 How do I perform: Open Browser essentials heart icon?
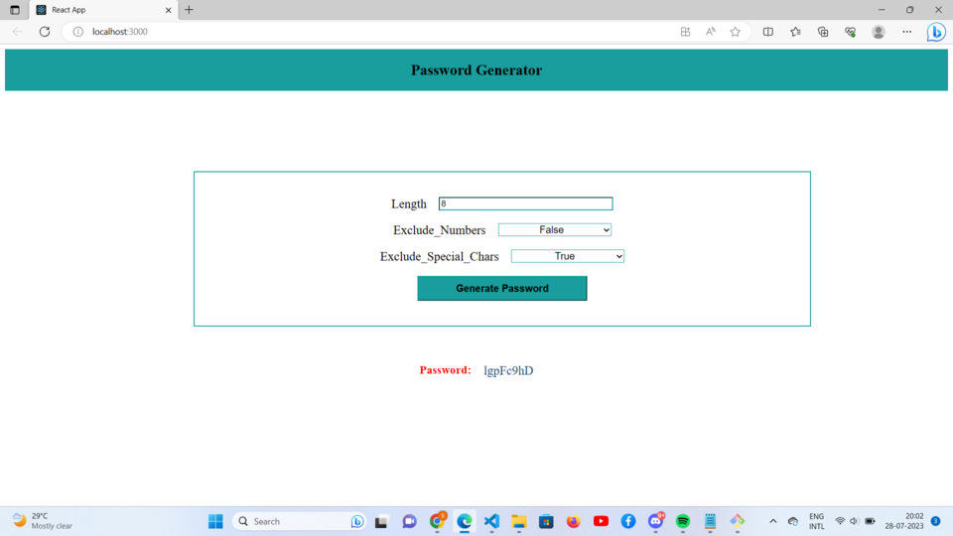tap(851, 32)
